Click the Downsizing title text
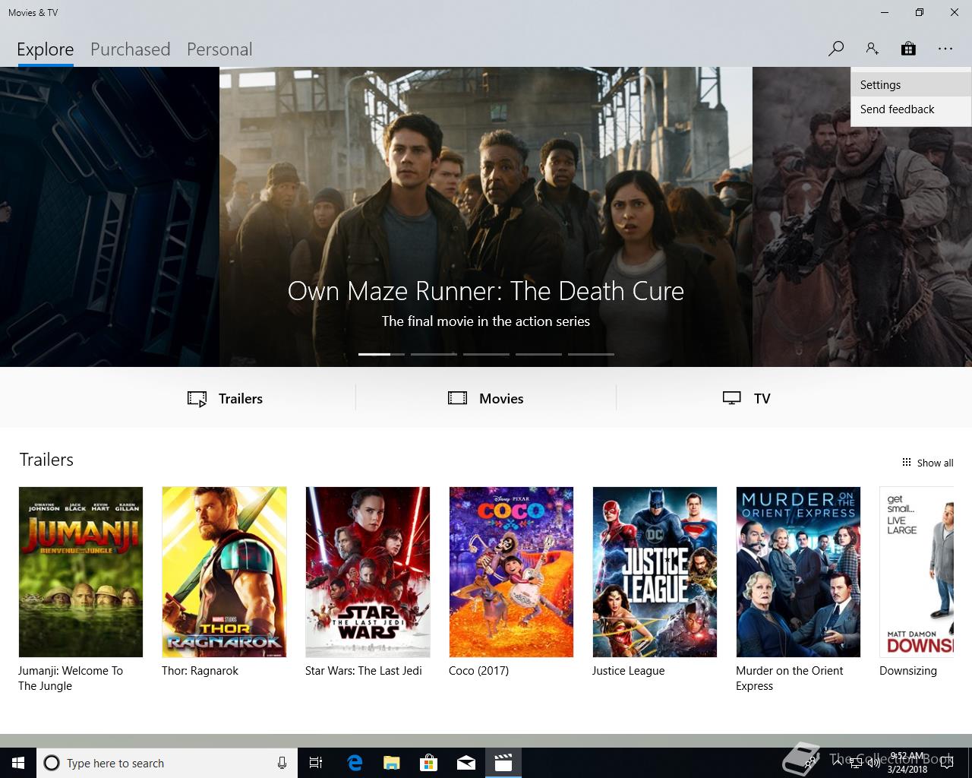 point(908,671)
